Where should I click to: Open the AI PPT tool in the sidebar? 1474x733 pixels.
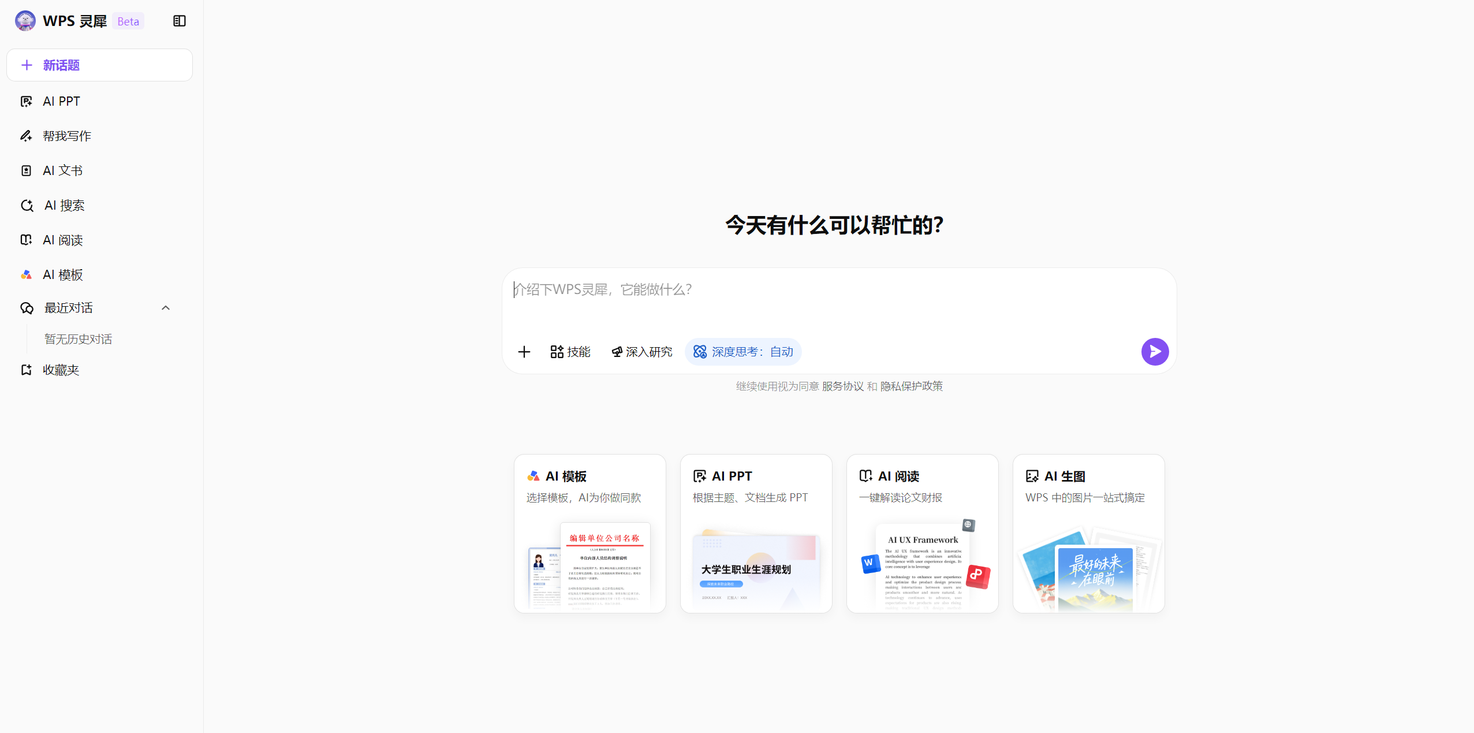[x=61, y=101]
